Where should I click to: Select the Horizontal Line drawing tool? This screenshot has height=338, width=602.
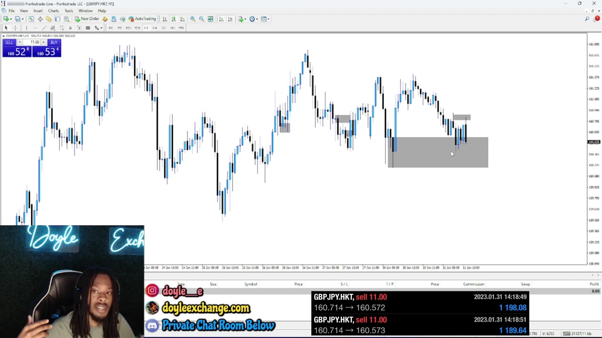[35, 28]
